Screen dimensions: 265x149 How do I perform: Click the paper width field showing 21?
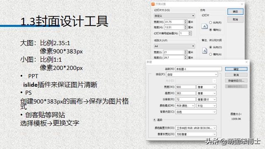tap(173, 52)
